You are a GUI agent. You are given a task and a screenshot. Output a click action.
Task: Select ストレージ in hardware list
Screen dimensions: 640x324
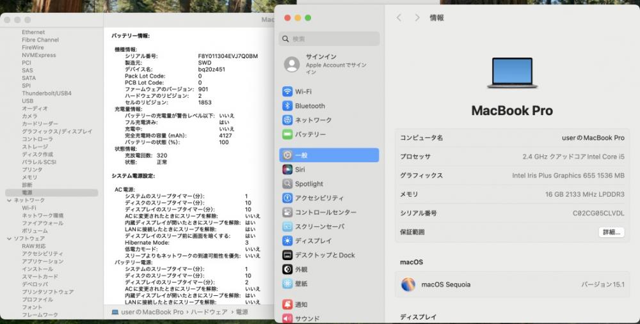coord(35,147)
